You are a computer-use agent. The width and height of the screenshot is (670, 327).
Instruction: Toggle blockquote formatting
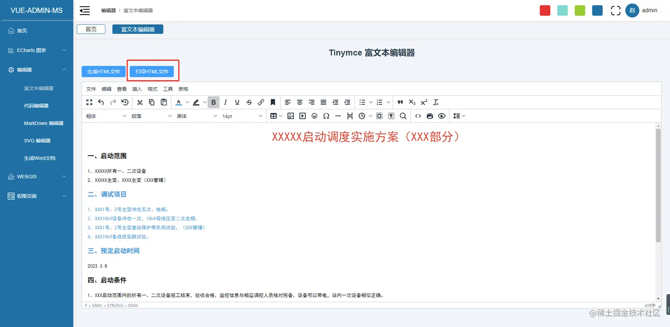click(x=400, y=102)
